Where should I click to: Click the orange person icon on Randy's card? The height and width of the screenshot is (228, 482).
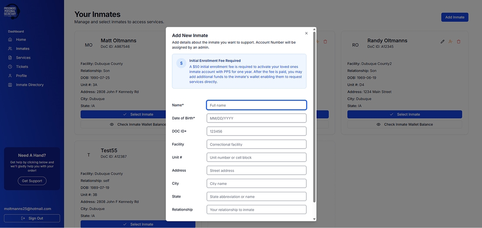[450, 42]
